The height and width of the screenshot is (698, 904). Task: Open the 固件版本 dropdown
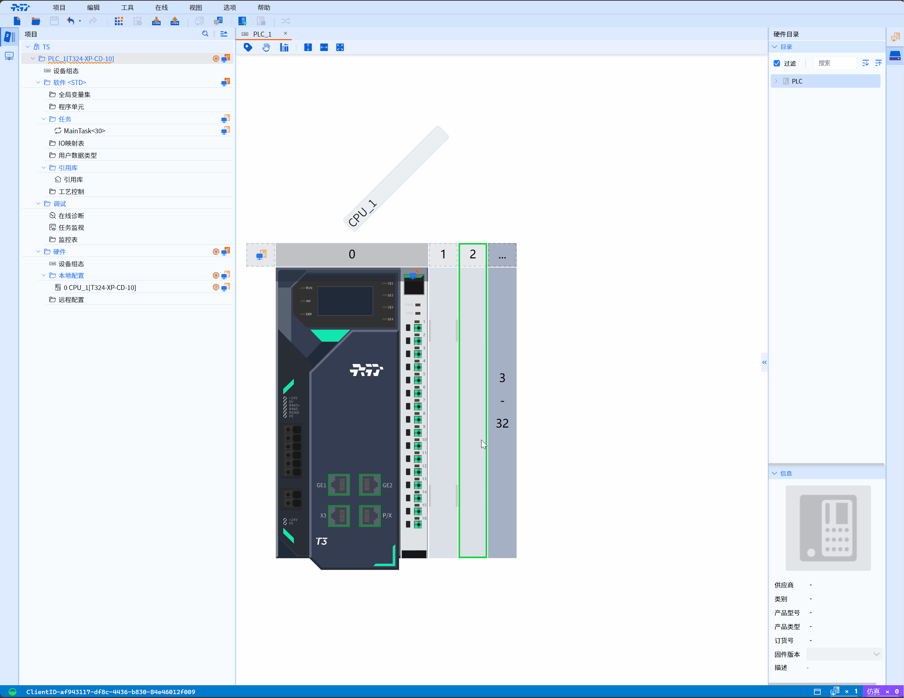click(x=844, y=654)
